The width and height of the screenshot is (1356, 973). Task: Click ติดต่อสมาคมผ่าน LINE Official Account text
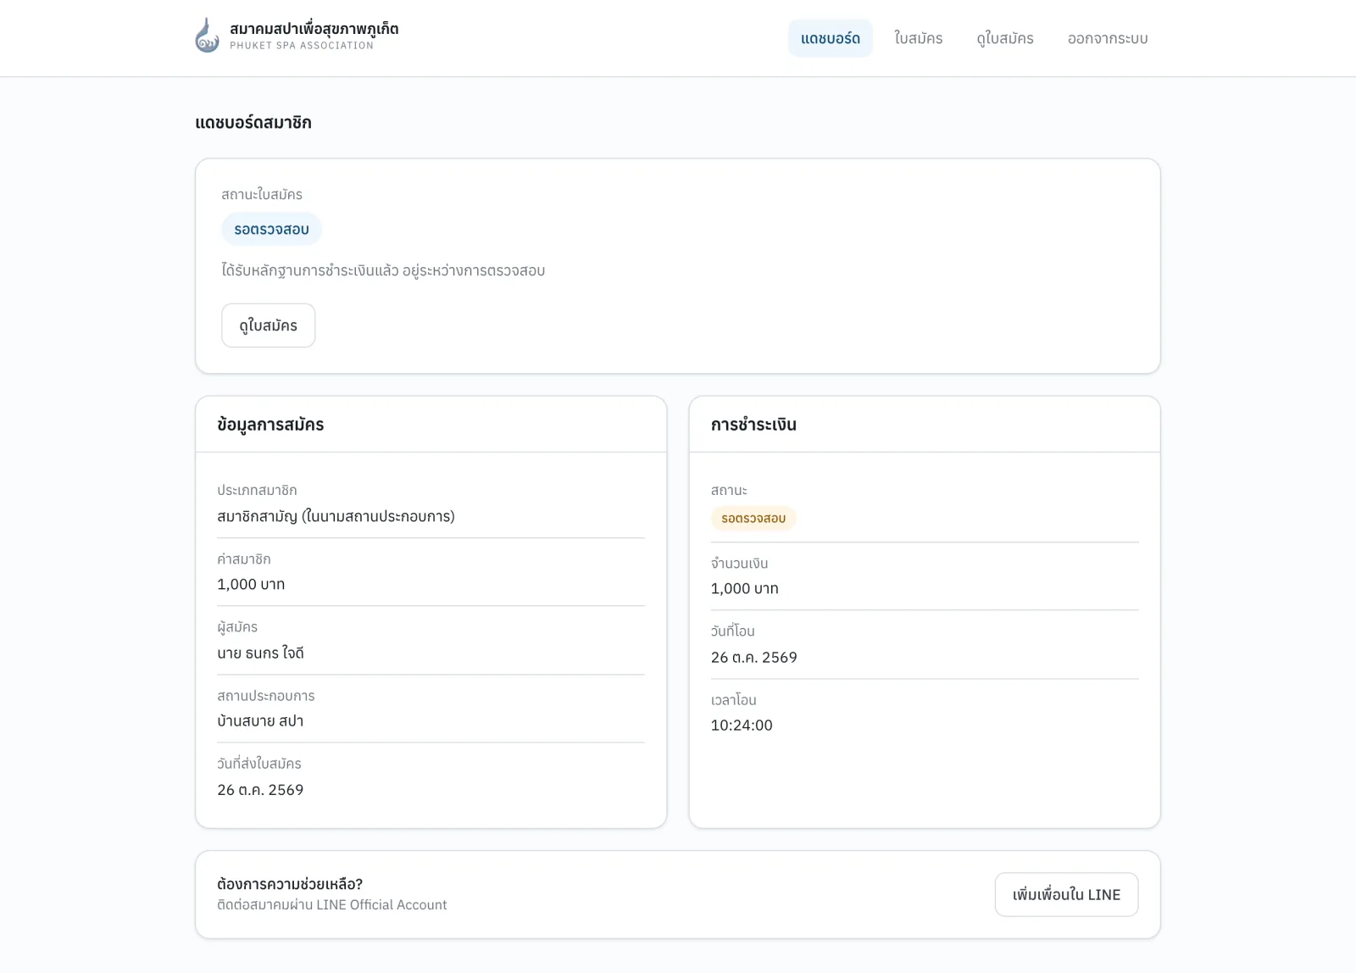(x=331, y=904)
